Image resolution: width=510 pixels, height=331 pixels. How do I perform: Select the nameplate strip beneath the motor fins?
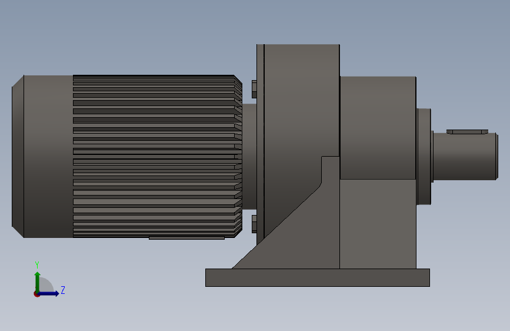[x=186, y=238]
